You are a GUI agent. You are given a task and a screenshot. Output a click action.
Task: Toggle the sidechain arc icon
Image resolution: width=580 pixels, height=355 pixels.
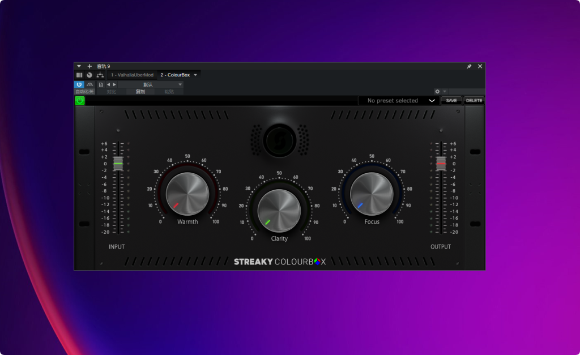90,84
